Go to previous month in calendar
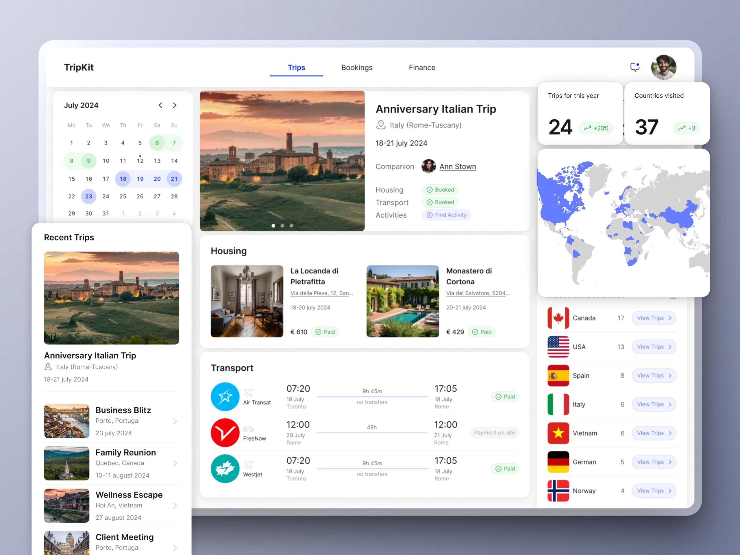The height and width of the screenshot is (555, 740). pyautogui.click(x=161, y=106)
